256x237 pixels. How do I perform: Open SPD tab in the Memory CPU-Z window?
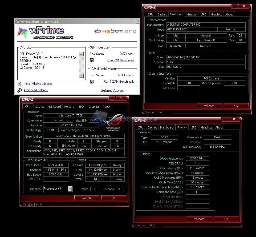point(194,127)
